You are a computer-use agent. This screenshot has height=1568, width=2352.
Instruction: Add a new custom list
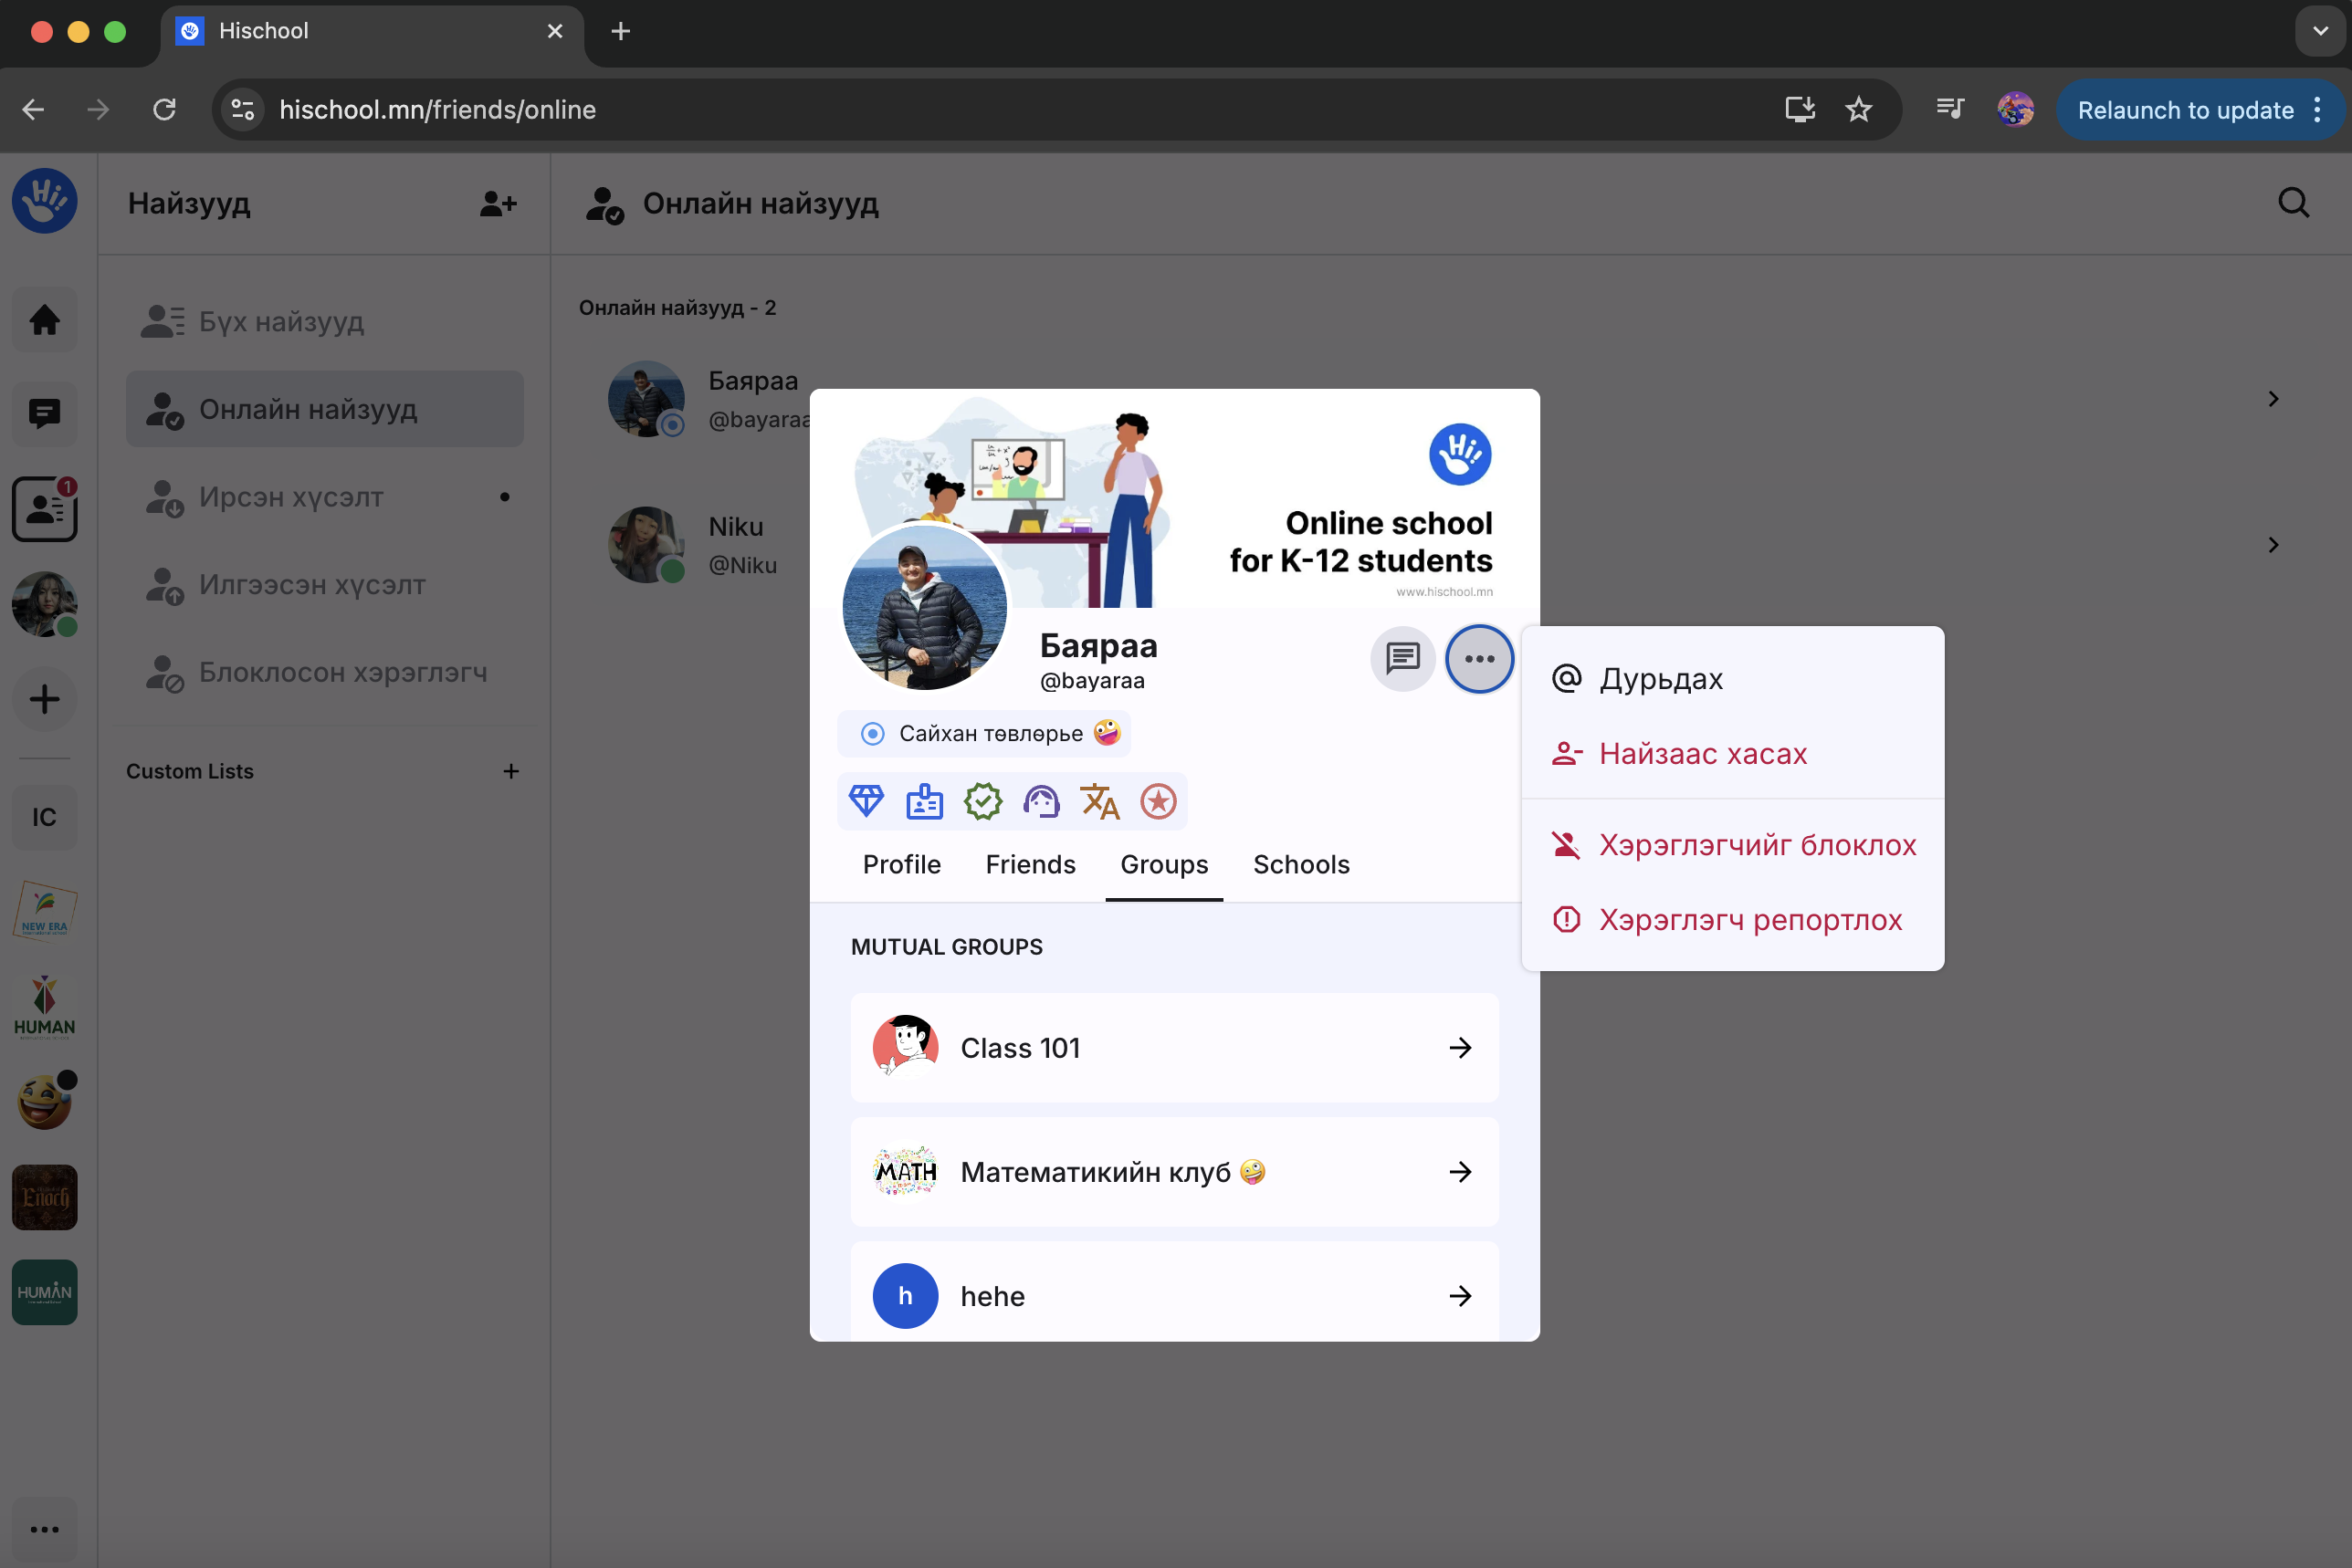click(510, 771)
